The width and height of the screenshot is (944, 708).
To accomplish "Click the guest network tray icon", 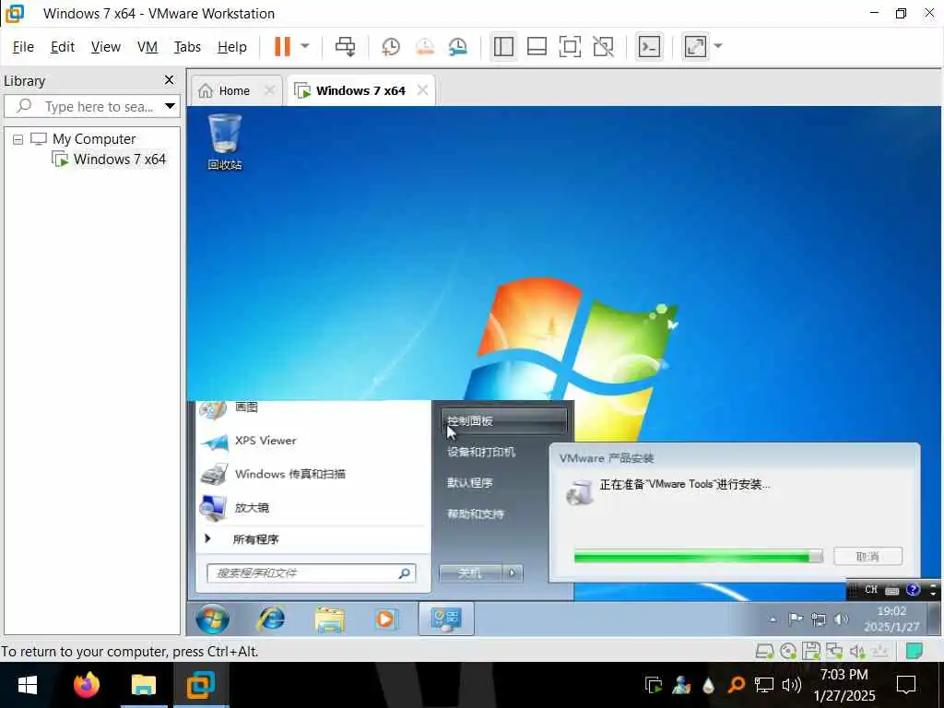I will click(819, 619).
